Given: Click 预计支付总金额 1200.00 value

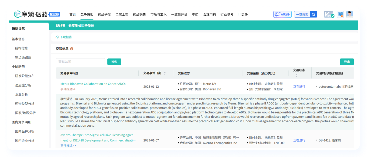Looking at the screenshot, I should pyautogui.click(x=279, y=143).
